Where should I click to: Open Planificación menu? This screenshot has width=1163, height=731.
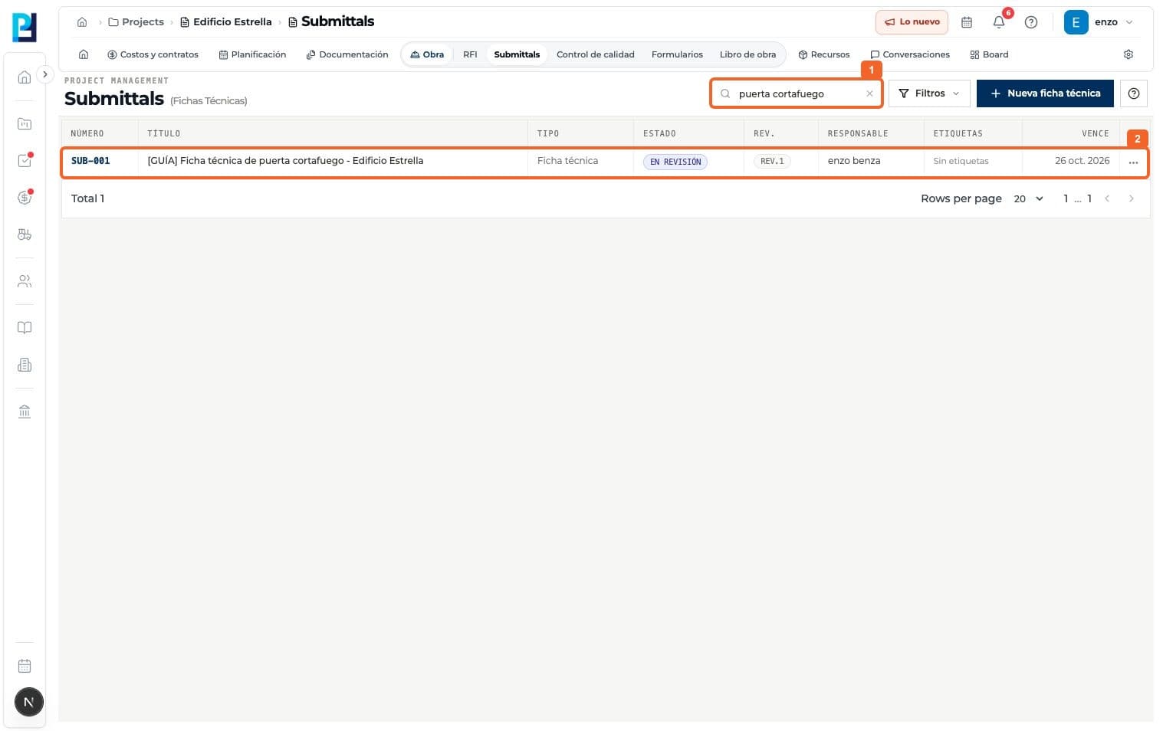click(x=252, y=54)
